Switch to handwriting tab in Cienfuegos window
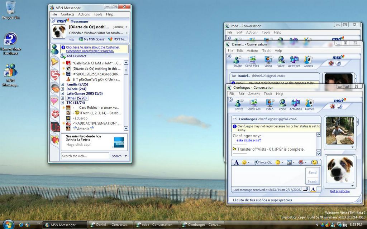The width and height of the screenshot is (367, 229). click(306, 189)
